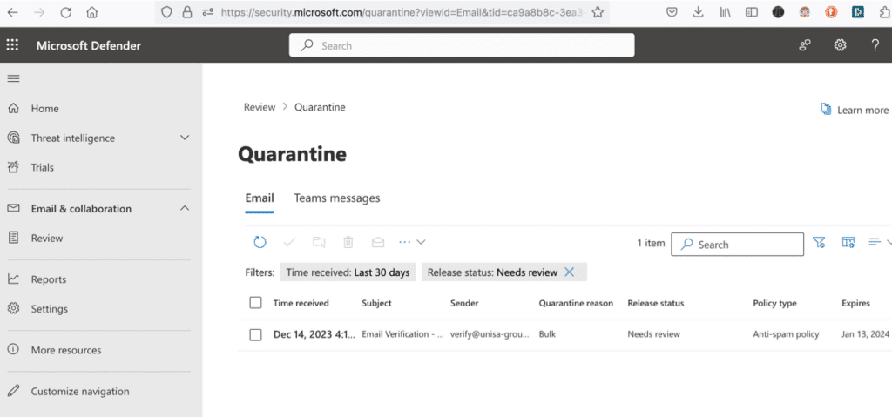Screen dimensions: 892x417
Task: Collapse the Email & collaboration section
Action: [x=184, y=208]
